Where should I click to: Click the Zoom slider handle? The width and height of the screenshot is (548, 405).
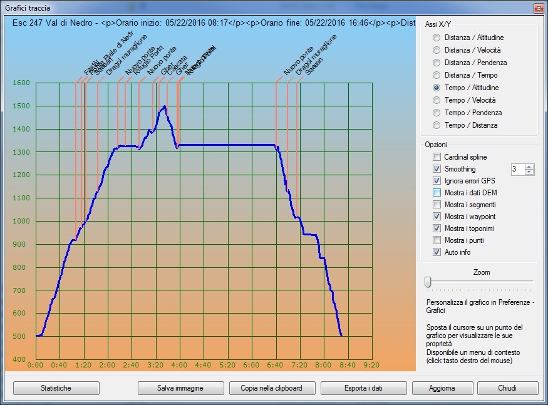click(428, 282)
